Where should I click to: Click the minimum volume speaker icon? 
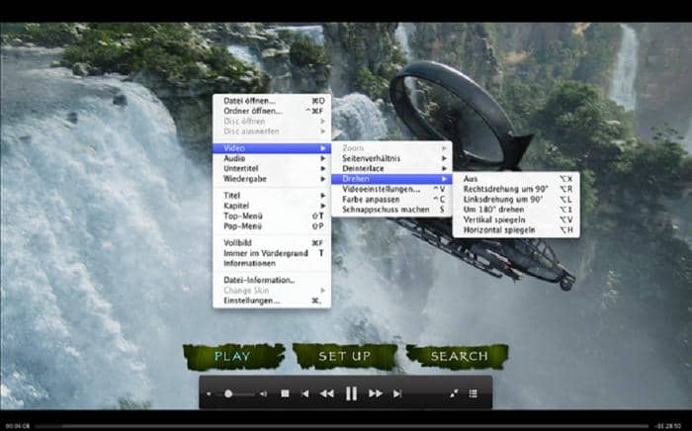(x=209, y=394)
